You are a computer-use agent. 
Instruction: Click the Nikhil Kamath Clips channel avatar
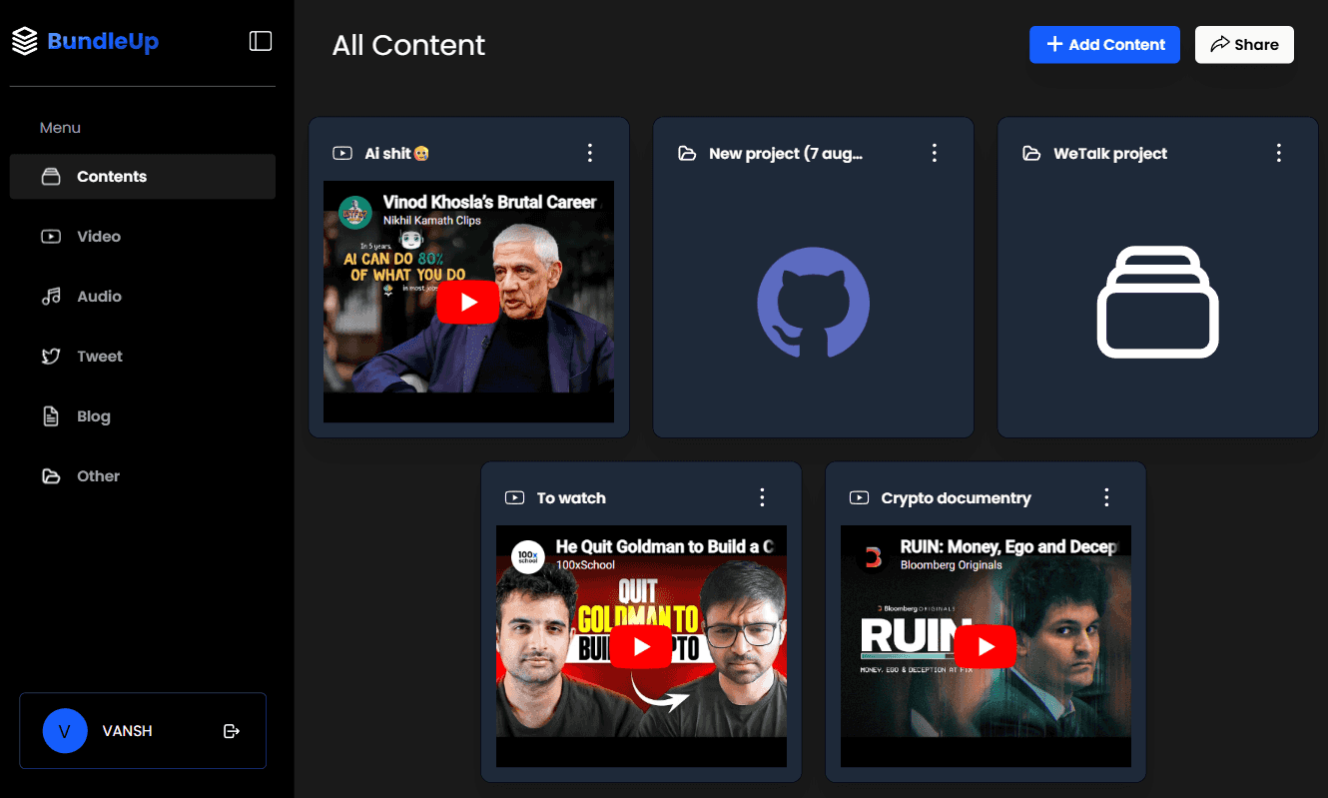pyautogui.click(x=355, y=212)
